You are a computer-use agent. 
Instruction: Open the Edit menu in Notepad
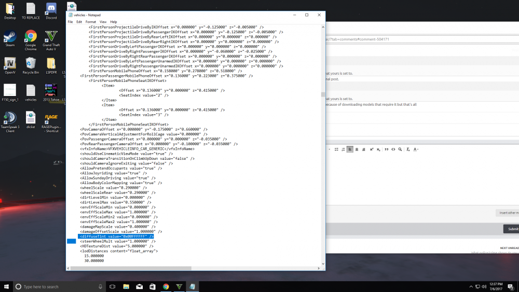pos(79,22)
